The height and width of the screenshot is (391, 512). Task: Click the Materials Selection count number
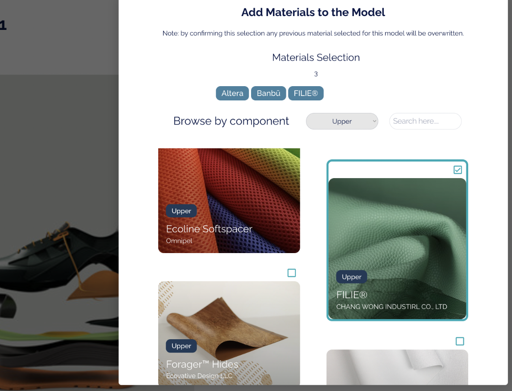[x=316, y=74]
